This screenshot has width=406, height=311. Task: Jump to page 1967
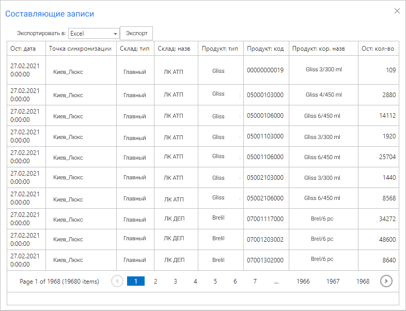333,281
